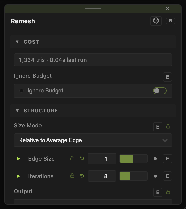Click the lock icon beside Output
The width and height of the screenshot is (186, 209).
pos(168,192)
